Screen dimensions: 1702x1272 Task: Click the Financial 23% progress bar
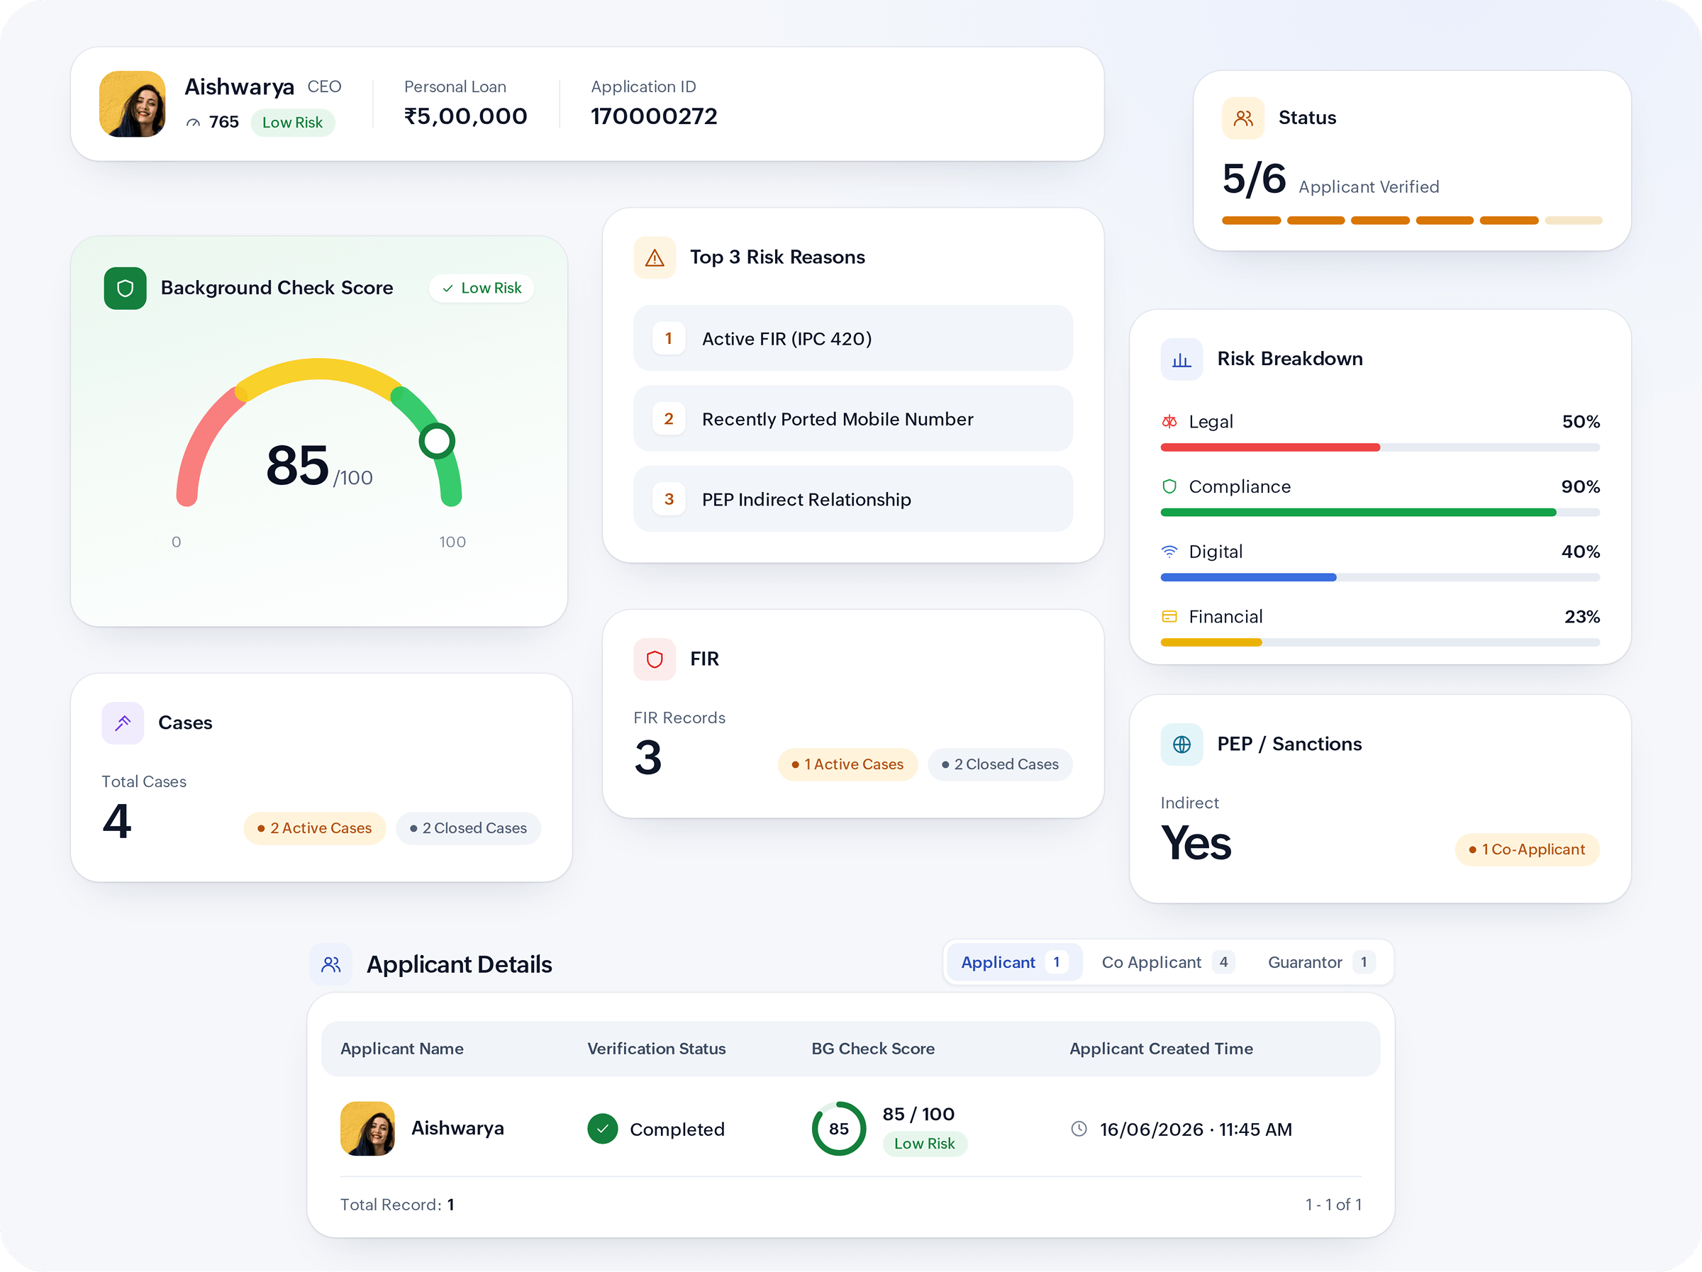click(1379, 642)
